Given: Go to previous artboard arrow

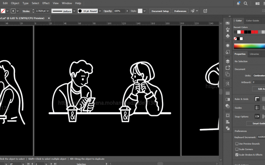Looking at the screenshot, I should click(32, 164).
